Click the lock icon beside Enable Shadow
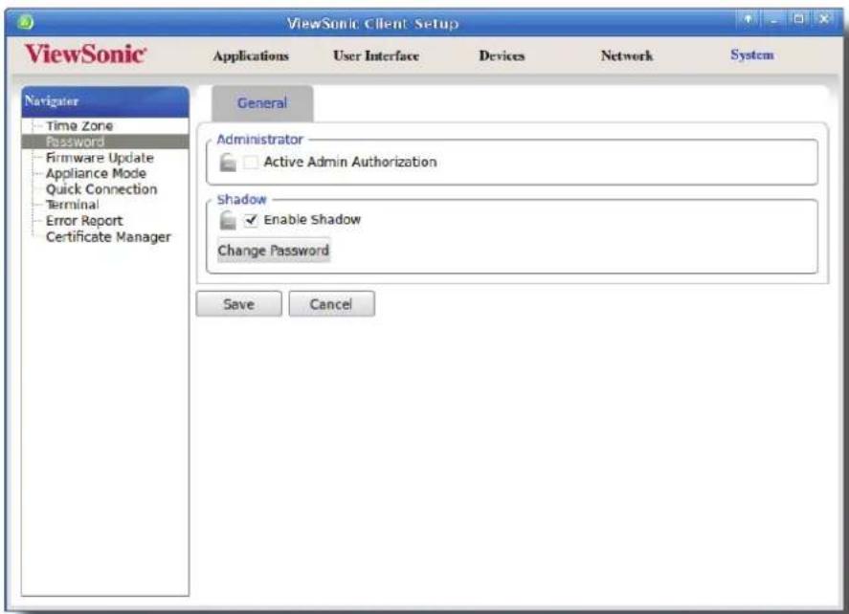This screenshot has height=614, width=849. tap(228, 220)
